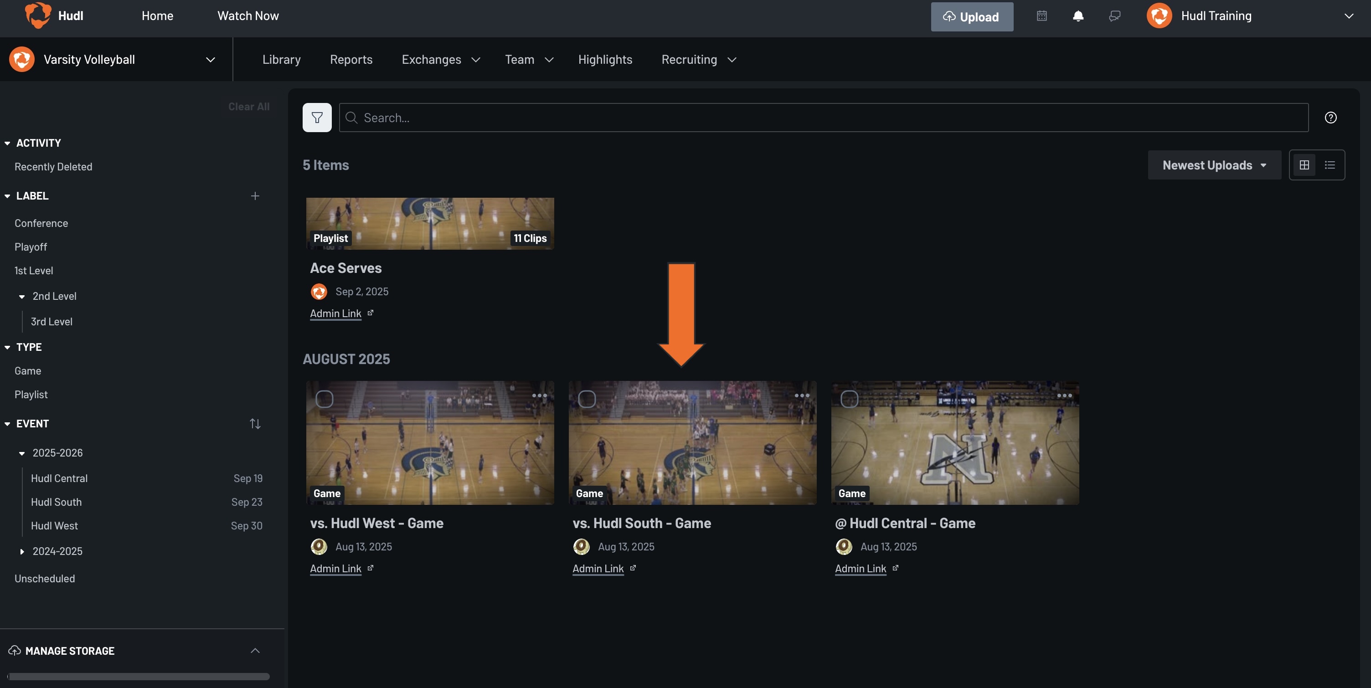Screen dimensions: 1371x688
Task: Switch to grid view icon
Action: coord(1304,165)
